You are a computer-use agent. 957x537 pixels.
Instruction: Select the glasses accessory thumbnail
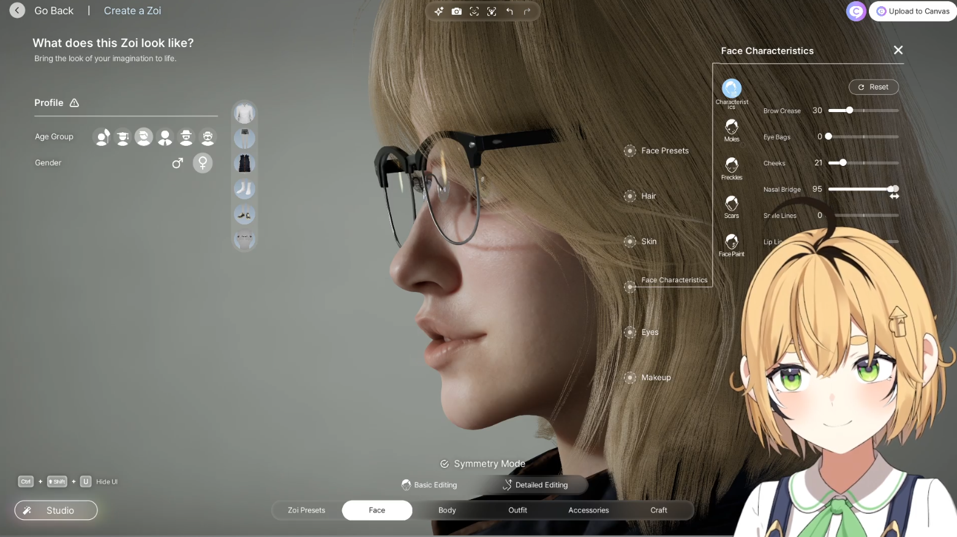(x=244, y=239)
